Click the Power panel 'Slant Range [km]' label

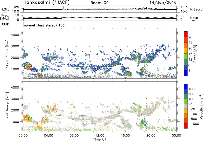click(x=7, y=54)
